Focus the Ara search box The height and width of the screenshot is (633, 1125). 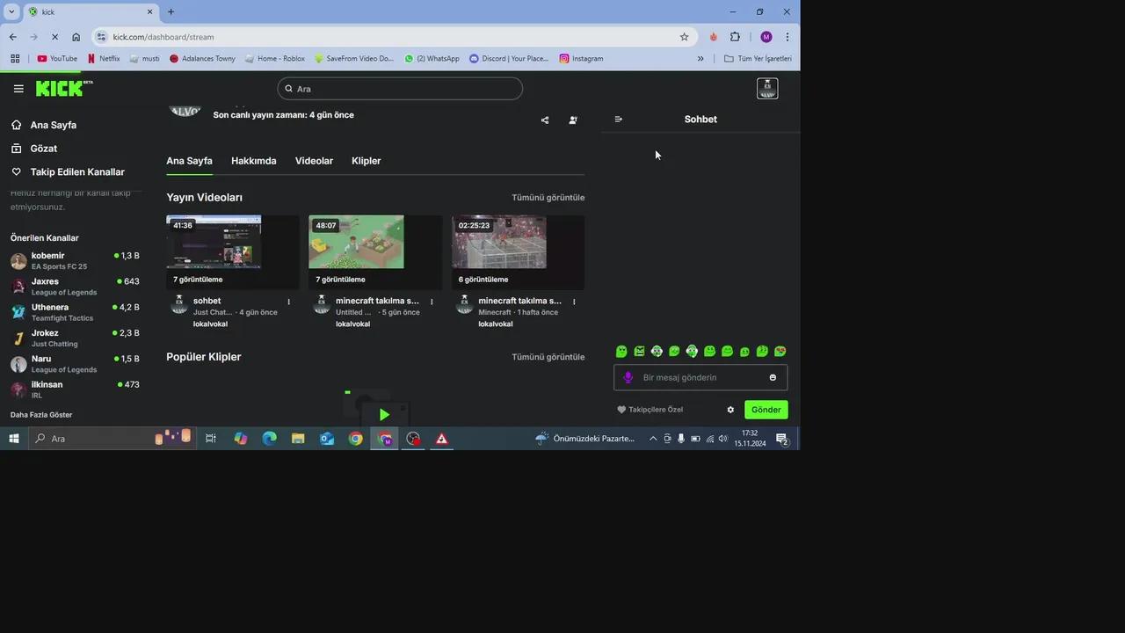(400, 89)
